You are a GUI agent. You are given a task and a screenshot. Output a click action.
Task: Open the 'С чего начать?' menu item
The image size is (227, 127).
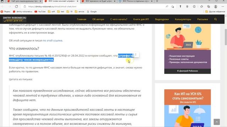click(119, 19)
